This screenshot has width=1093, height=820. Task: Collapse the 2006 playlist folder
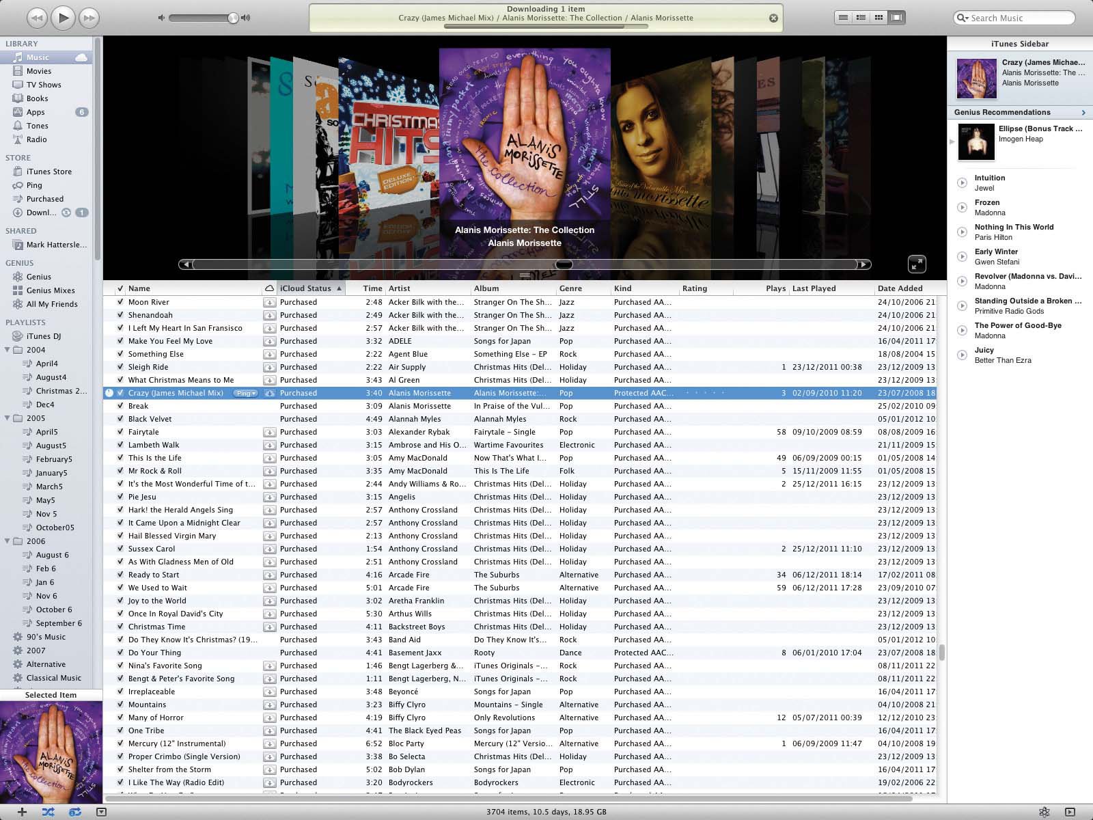8,541
